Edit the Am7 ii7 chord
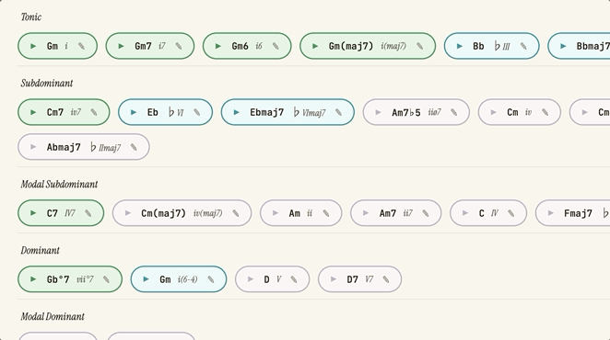This screenshot has height=340, width=610. pyautogui.click(x=426, y=213)
